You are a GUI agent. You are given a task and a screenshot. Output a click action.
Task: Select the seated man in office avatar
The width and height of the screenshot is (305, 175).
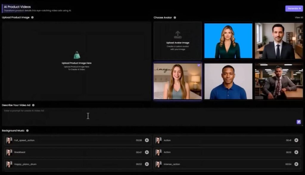[279, 81]
